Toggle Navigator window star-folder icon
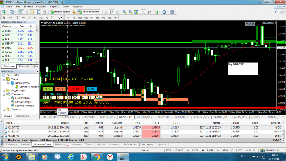This screenshot has height=161, width=286. pyautogui.click(x=33, y=12)
